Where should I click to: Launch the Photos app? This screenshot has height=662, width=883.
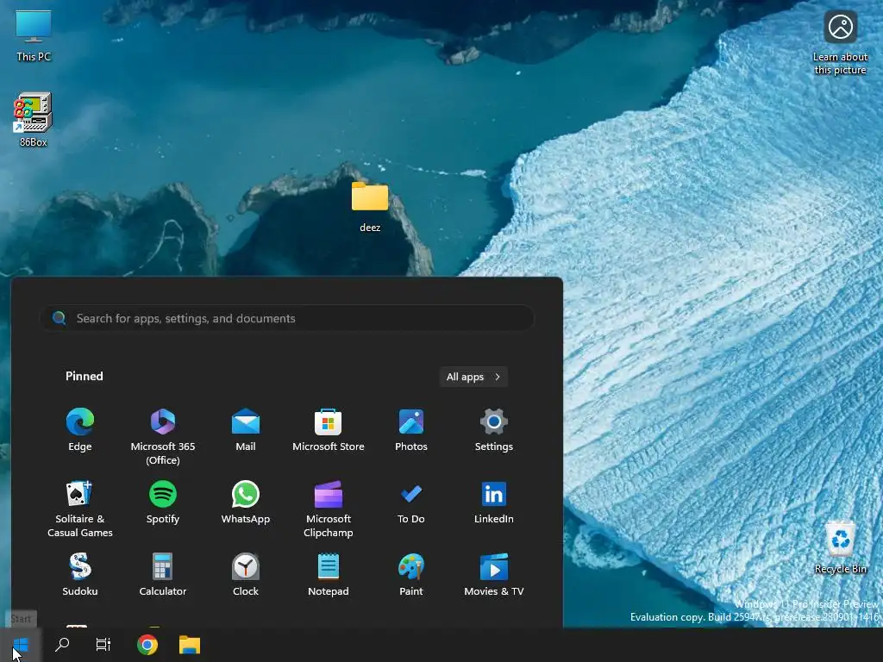(x=411, y=430)
